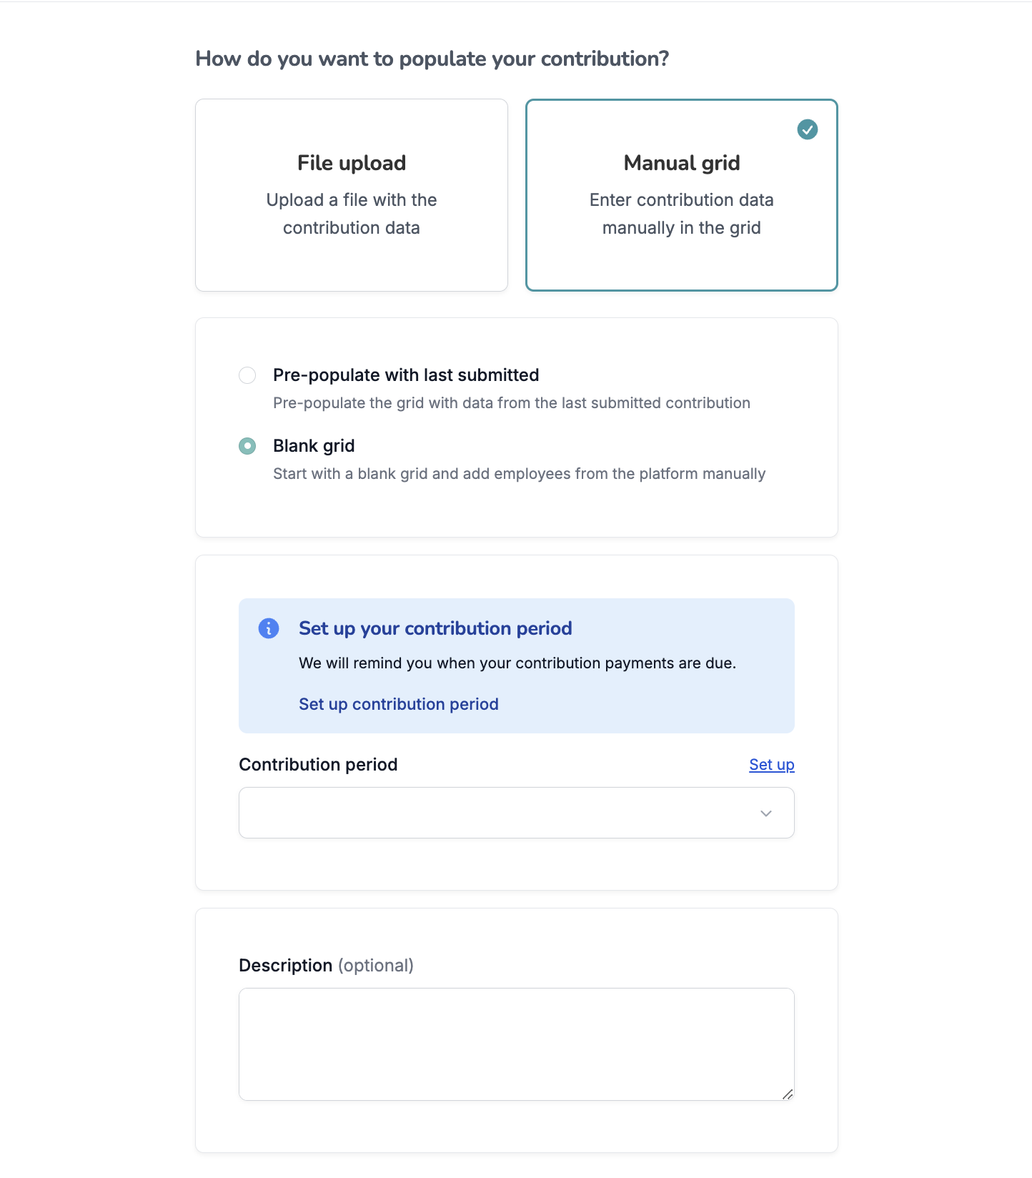Click the "Description (optional)" label
The width and height of the screenshot is (1032, 1178).
(326, 965)
